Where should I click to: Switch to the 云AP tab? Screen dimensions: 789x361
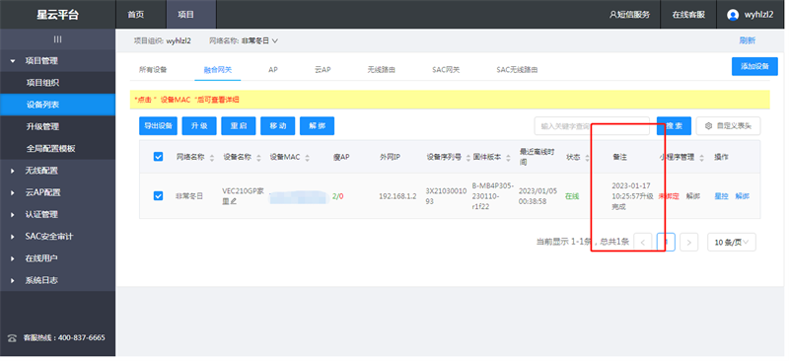[323, 70]
